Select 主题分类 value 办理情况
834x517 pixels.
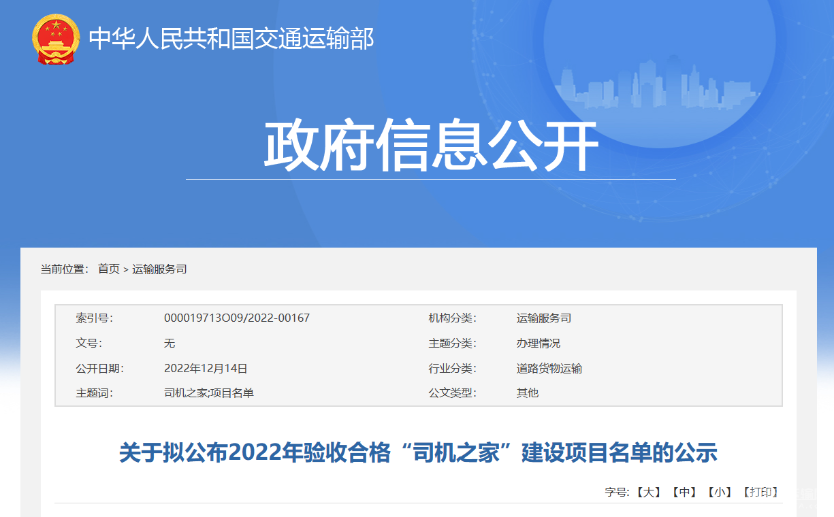539,344
